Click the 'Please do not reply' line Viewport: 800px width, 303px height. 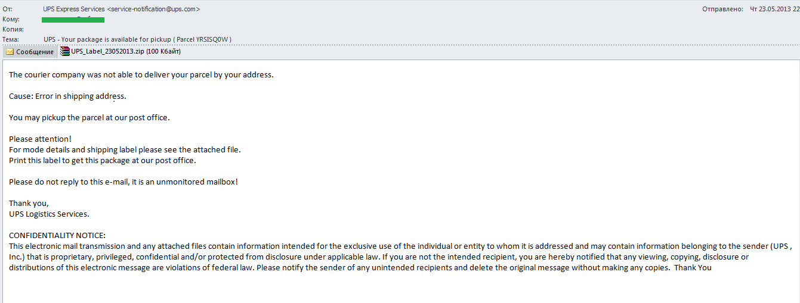tap(123, 182)
